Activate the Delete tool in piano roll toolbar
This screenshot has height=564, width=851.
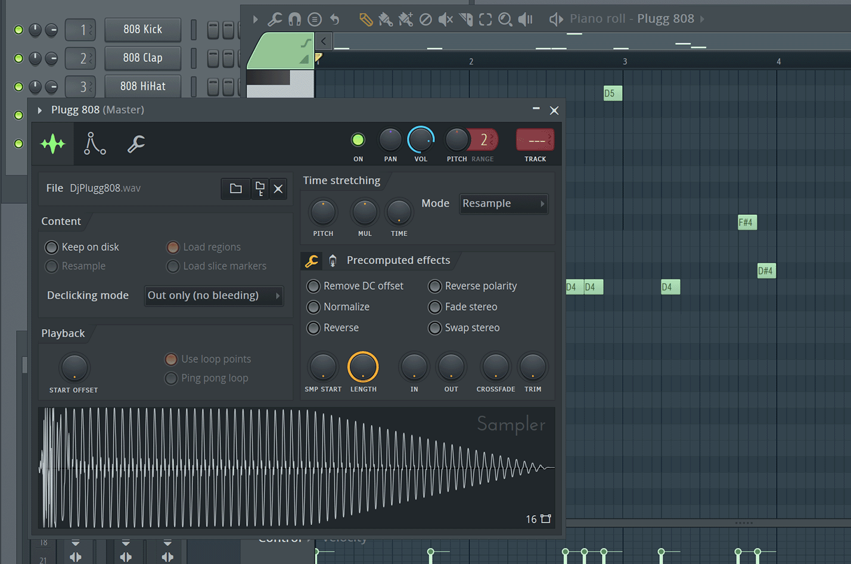(x=425, y=20)
